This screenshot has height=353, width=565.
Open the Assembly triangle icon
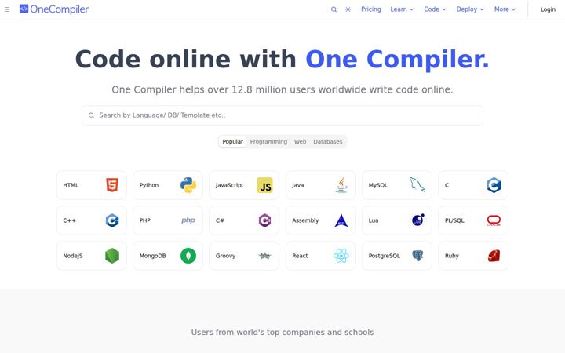click(x=341, y=220)
